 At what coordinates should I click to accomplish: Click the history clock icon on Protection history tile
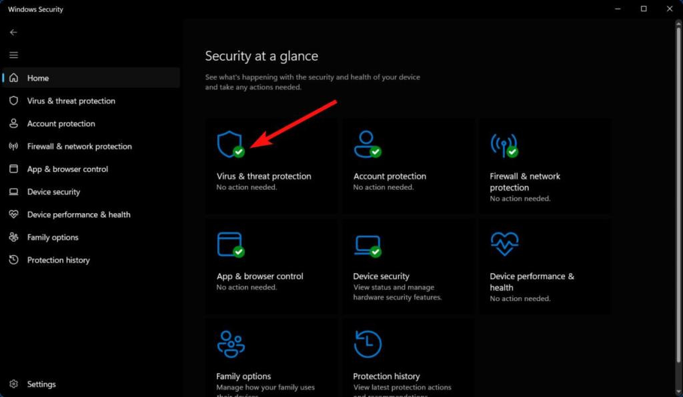pyautogui.click(x=368, y=344)
